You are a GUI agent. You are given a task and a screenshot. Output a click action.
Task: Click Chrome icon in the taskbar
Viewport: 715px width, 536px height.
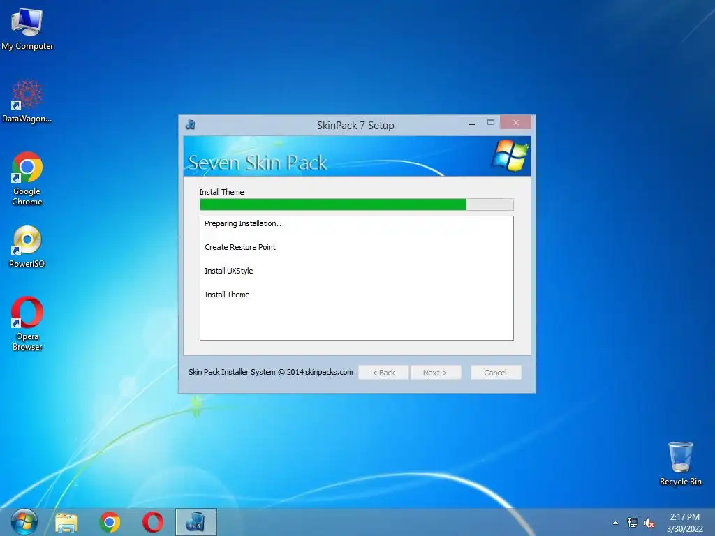pyautogui.click(x=110, y=522)
